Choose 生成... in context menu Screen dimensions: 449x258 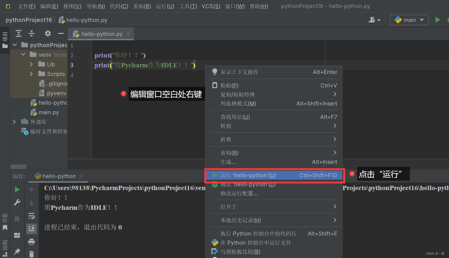click(274, 162)
